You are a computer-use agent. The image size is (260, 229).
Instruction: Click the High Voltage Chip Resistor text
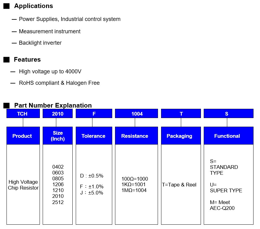click(x=23, y=185)
